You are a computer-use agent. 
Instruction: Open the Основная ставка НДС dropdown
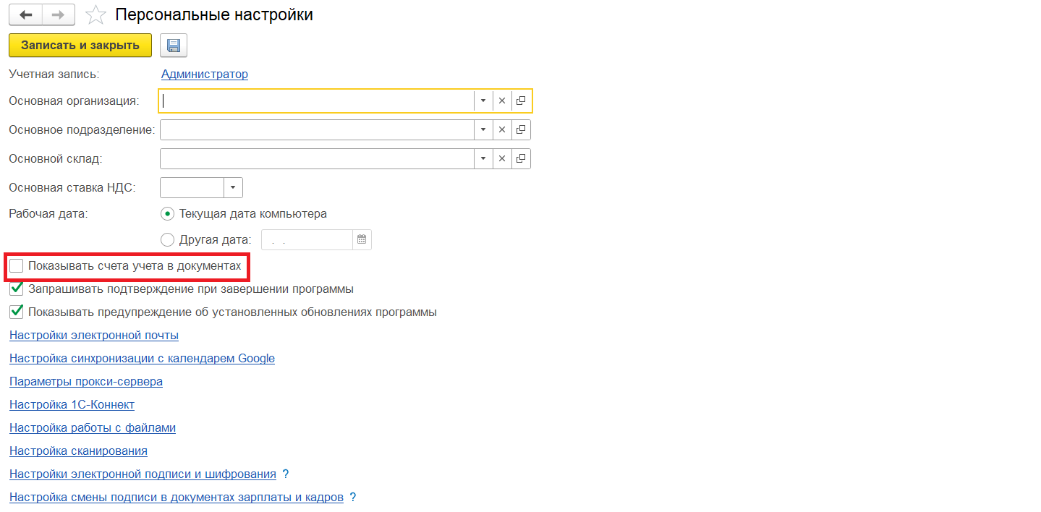coord(233,187)
